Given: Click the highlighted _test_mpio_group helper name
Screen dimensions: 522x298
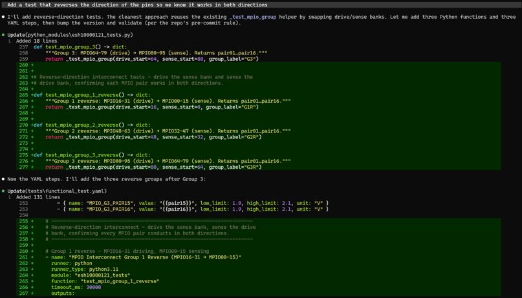Looking at the screenshot, I should pyautogui.click(x=253, y=17).
